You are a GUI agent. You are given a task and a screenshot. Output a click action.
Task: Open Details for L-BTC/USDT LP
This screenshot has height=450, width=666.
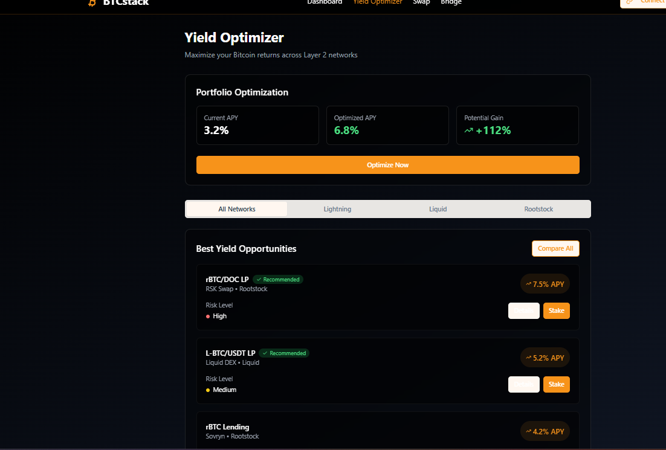[524, 384]
